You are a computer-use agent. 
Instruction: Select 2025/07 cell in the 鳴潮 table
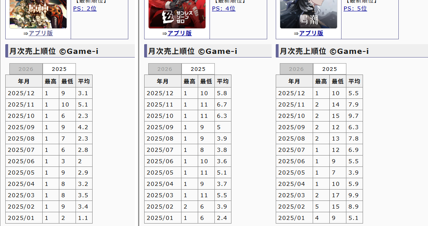tap(294, 150)
